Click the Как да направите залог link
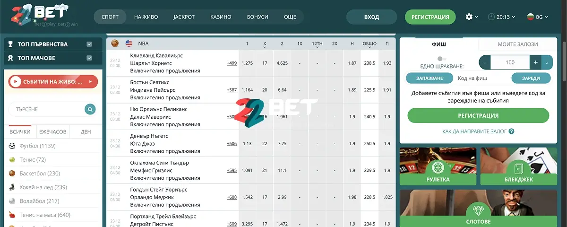This screenshot has width=567, height=227. [x=474, y=131]
